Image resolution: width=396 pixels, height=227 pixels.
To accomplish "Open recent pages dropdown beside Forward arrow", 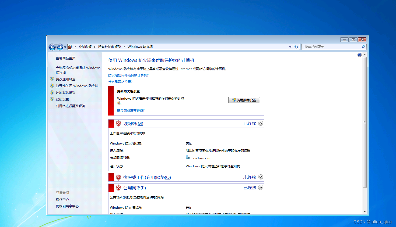I will 65,47.
